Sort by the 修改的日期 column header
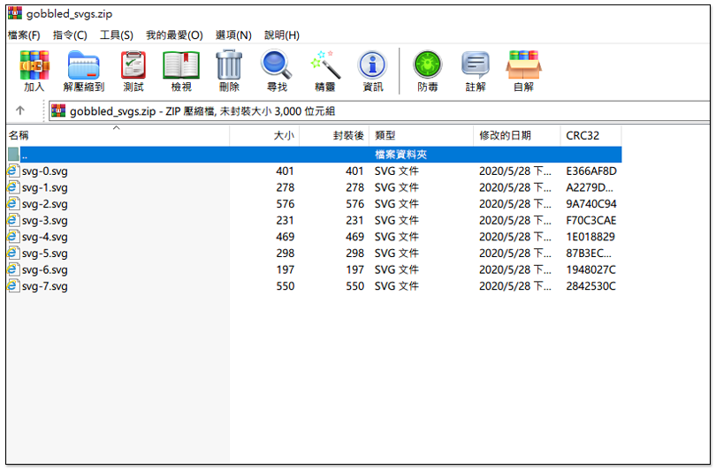 pos(517,135)
